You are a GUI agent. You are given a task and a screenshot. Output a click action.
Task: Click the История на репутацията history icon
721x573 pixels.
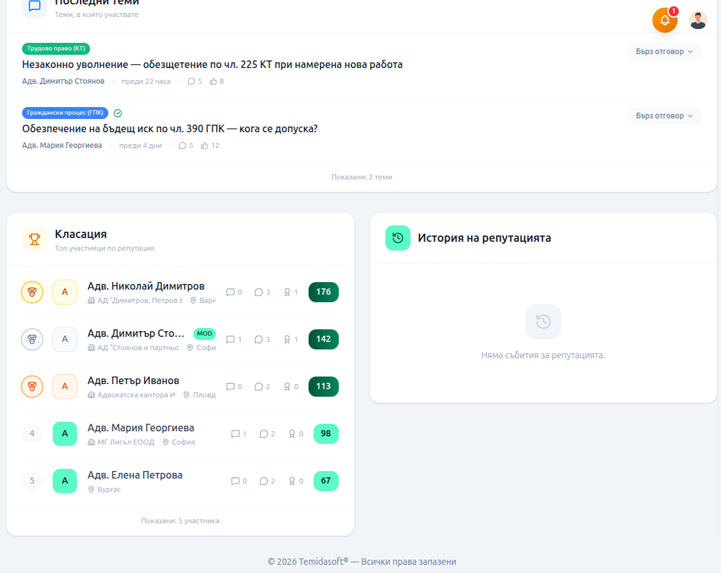click(x=397, y=238)
